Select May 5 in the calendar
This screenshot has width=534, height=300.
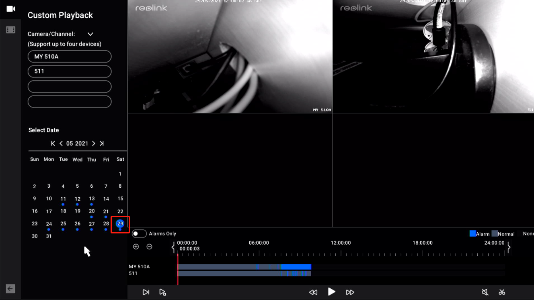tap(77, 186)
